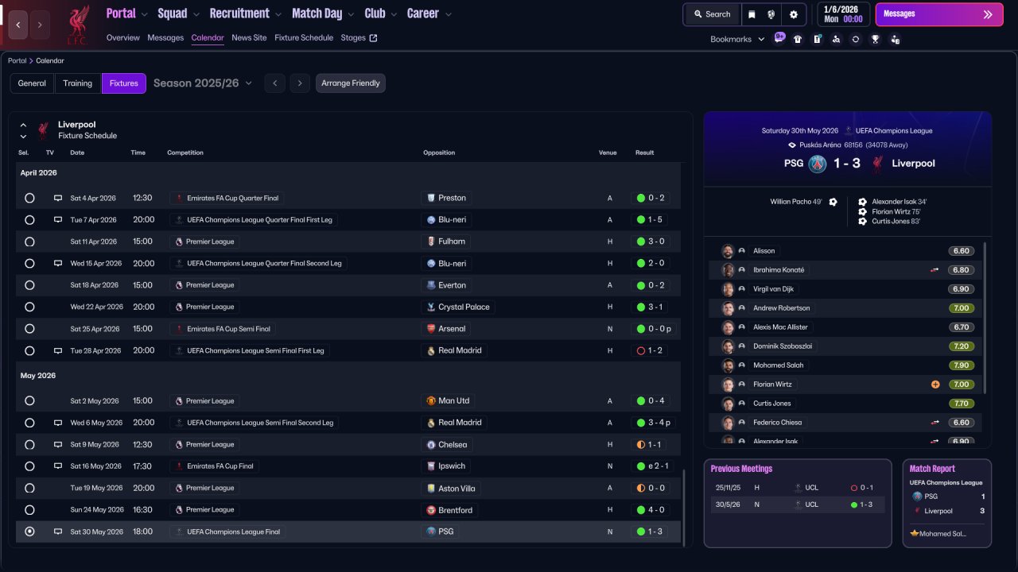Screen dimensions: 1018x572
Task: Open the settings gear icon
Action: [x=793, y=14]
